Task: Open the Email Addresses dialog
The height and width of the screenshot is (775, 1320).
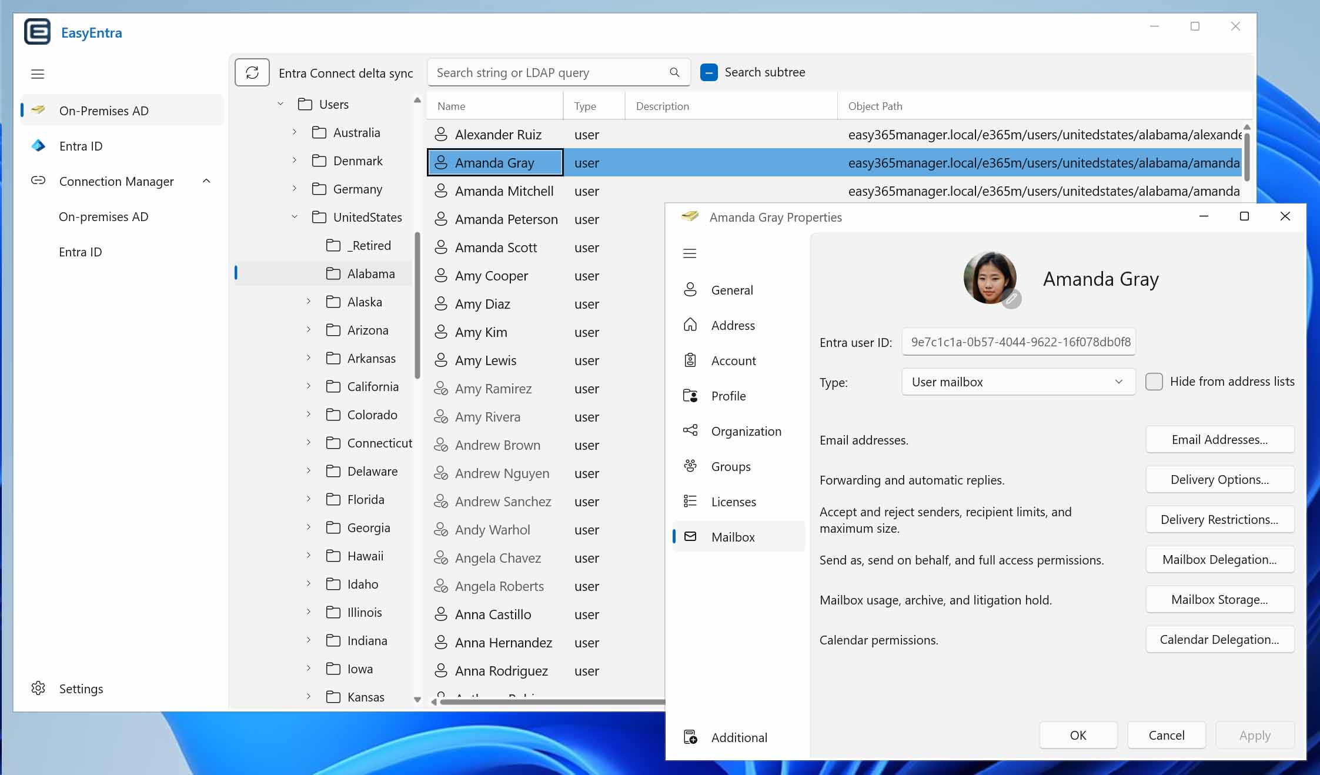Action: pyautogui.click(x=1219, y=439)
